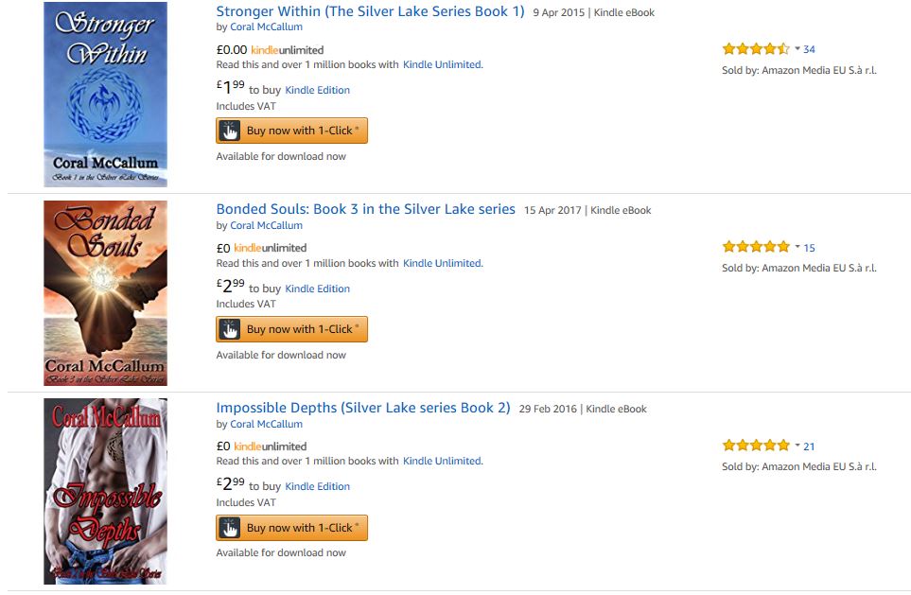Click star rating for Stronger Within

point(755,49)
